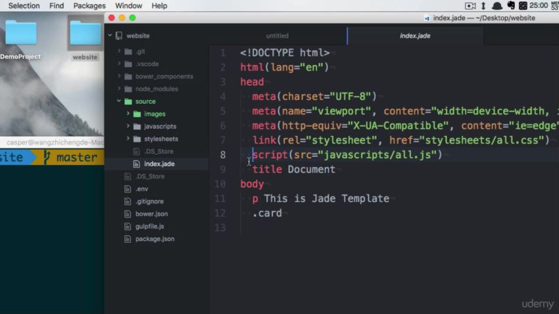Screen dimensions: 559x314
Task: Click the package.json file icon
Action: [128, 239]
